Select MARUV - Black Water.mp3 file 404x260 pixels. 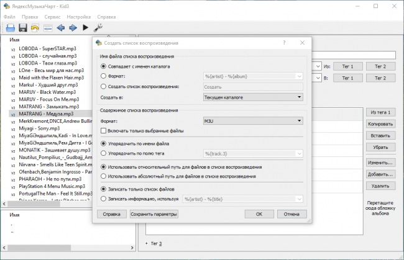pos(47,92)
